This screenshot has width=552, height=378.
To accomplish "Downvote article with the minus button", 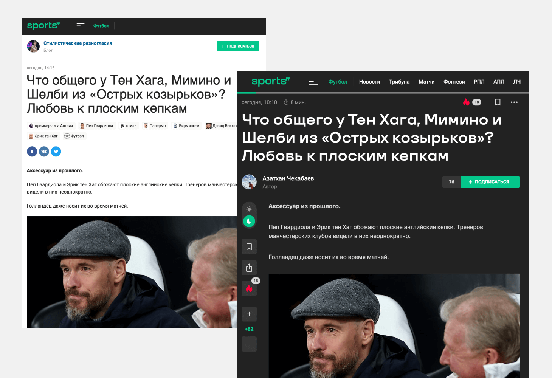I will point(249,344).
